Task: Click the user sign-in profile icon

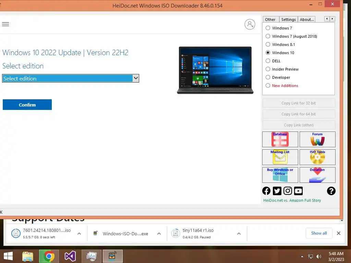Action: click(250, 24)
